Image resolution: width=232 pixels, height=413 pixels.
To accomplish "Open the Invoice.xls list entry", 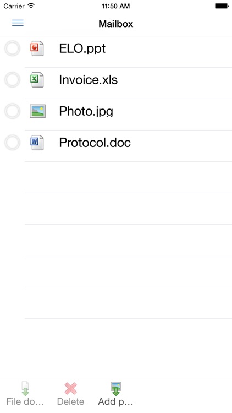I will click(116, 83).
